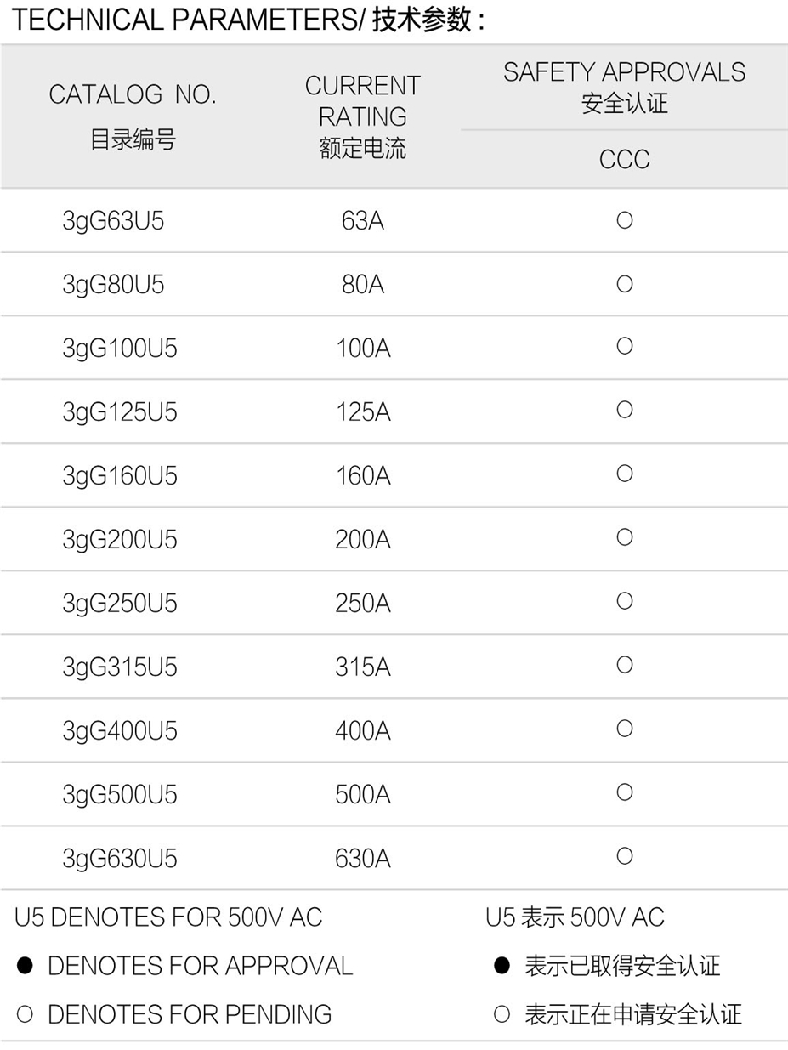Click the hollow circle beside DENOTES FOR PENDING
788x1050 pixels.
(25, 1013)
